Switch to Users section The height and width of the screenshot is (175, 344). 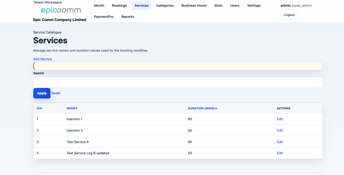(235, 5)
